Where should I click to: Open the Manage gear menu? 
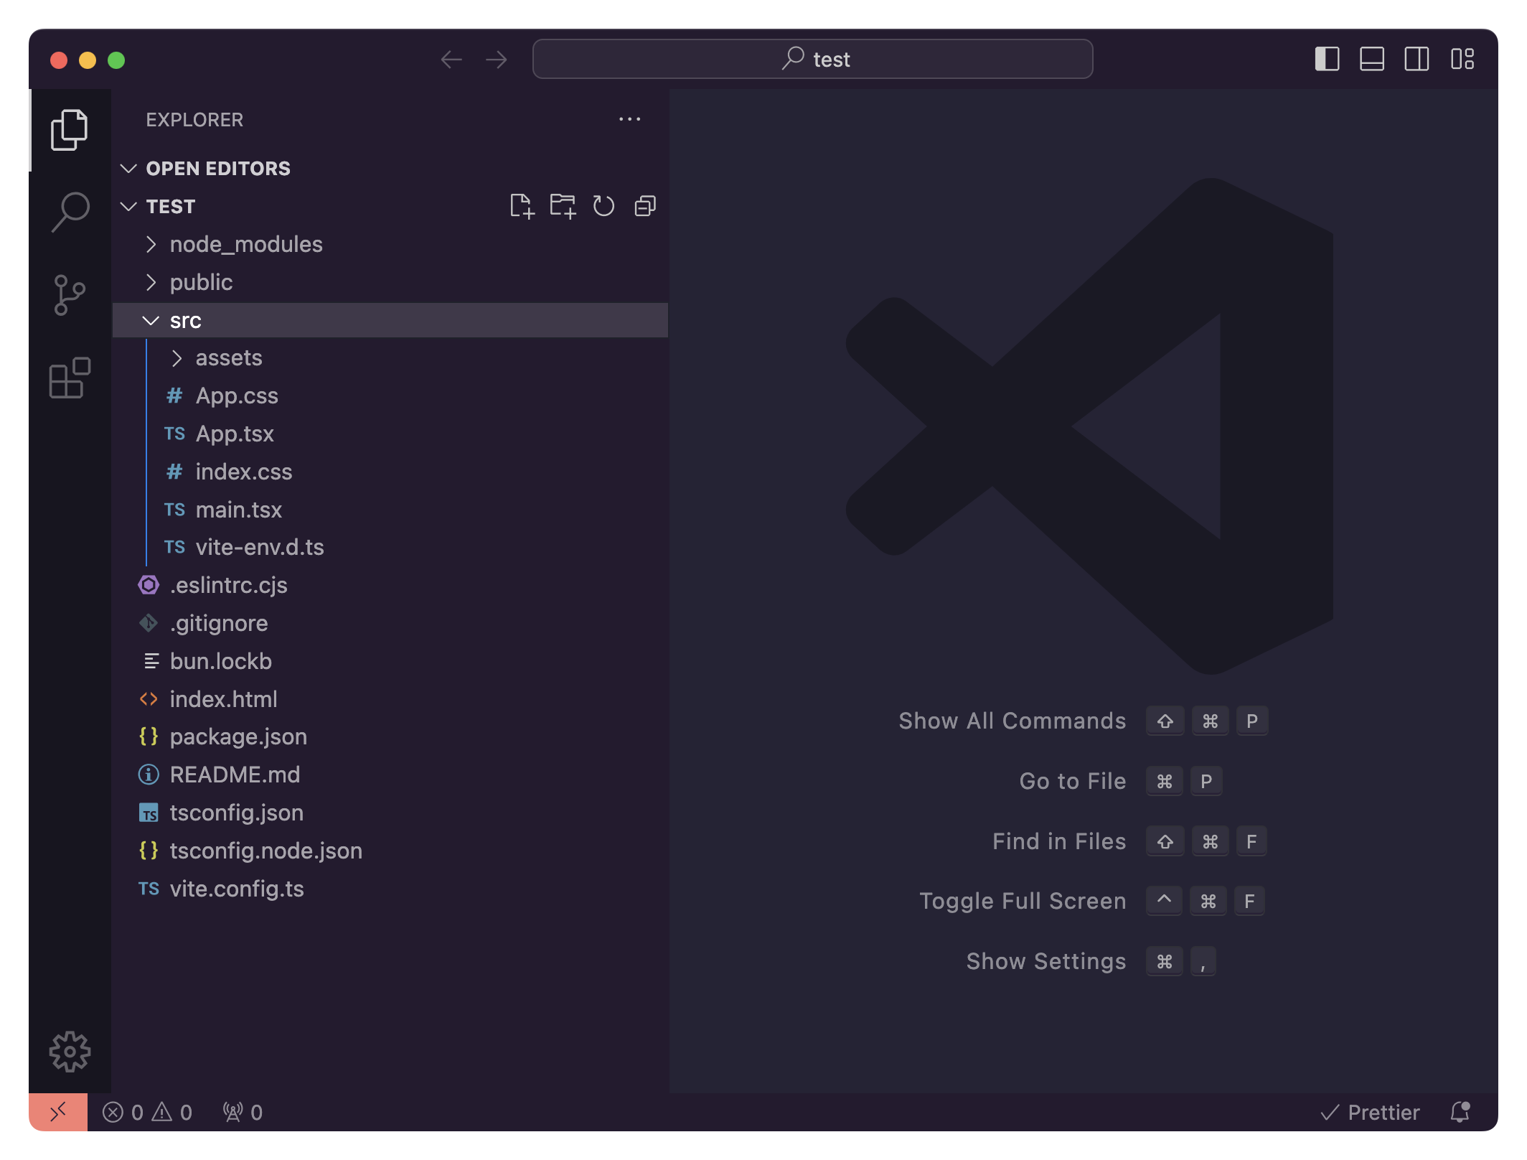point(70,1052)
